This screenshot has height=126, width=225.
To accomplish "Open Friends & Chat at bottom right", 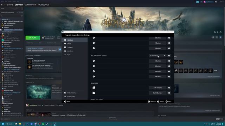I will point(219,119).
